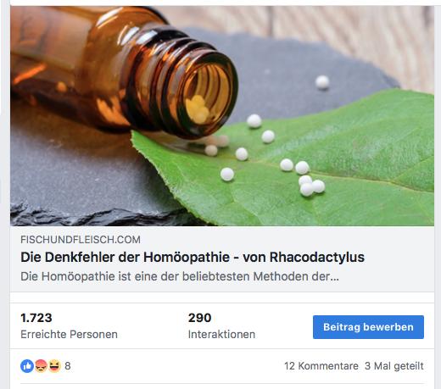Click the FISCHUNDFLEISCH.COM source label
Screen dimensions: 441x389
tap(81, 240)
